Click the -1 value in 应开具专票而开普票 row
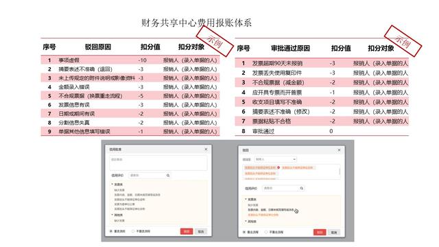439x247 pixels. (x=332, y=93)
